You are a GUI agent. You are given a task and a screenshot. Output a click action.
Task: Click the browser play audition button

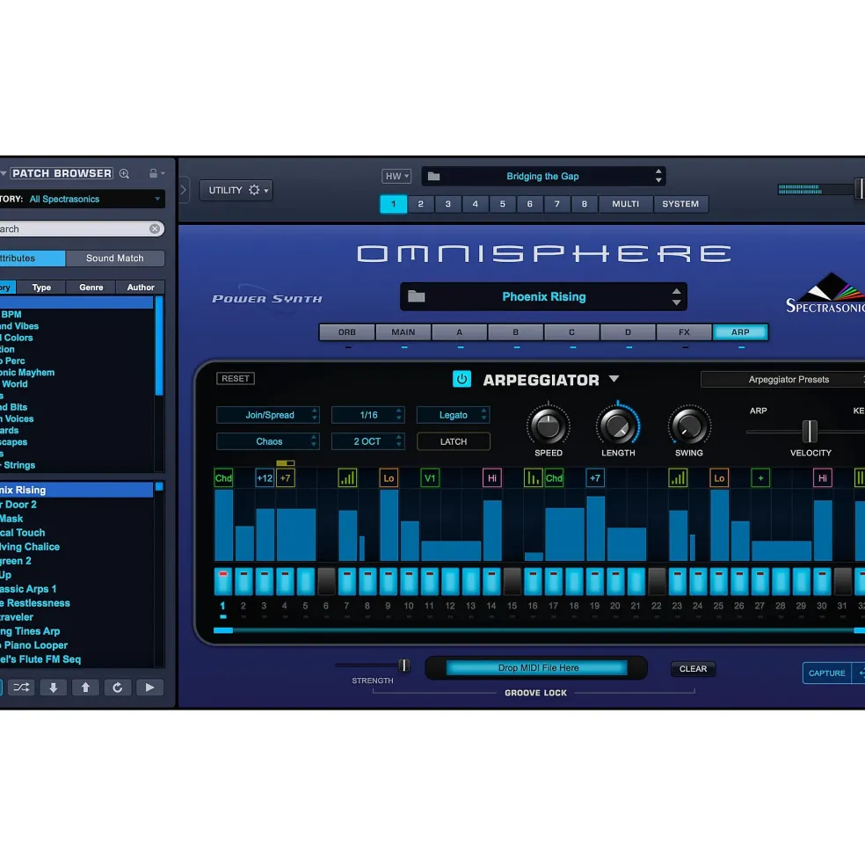149,688
